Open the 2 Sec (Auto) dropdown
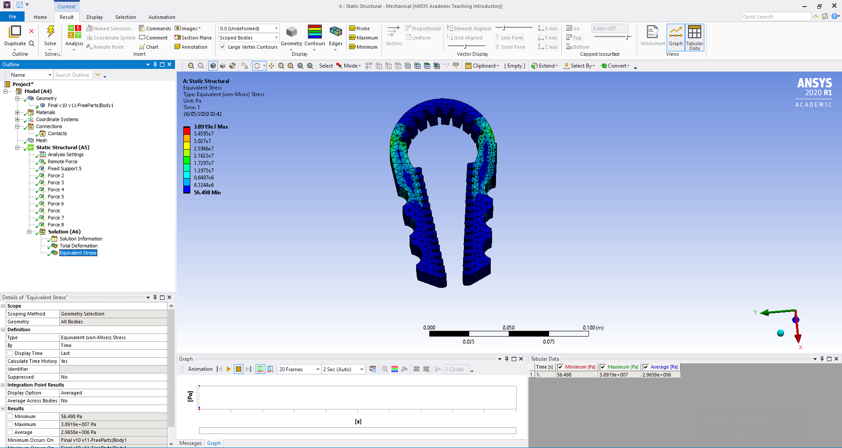Viewport: 842px width, 448px height. point(361,369)
